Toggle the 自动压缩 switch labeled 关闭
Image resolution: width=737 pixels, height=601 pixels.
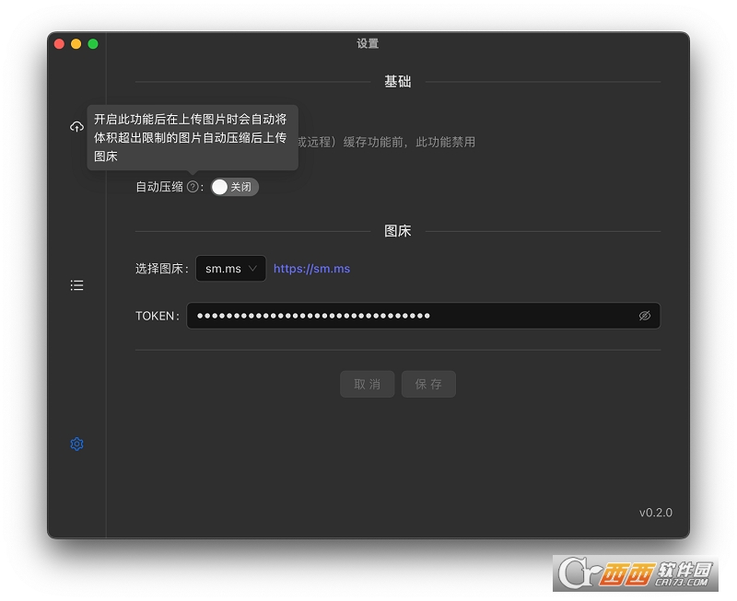coord(234,187)
